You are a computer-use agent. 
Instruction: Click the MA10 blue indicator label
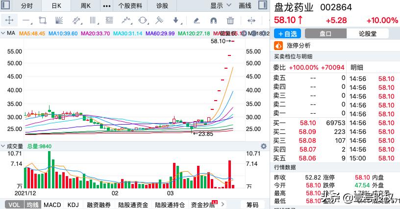63,33
